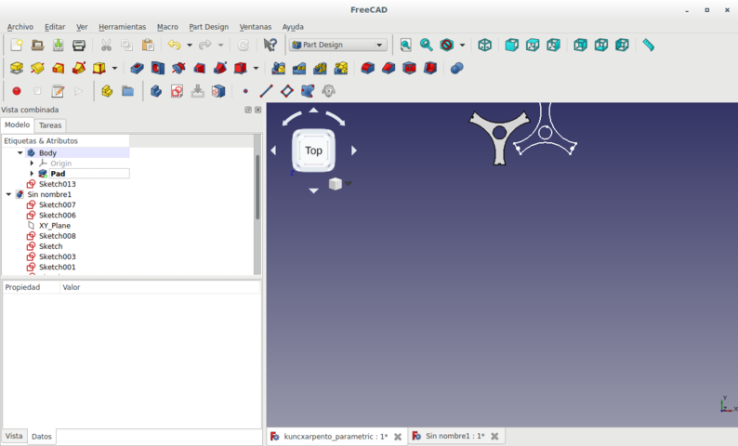Switch to the Vista properties tab
This screenshot has width=738, height=446.
coord(14,436)
